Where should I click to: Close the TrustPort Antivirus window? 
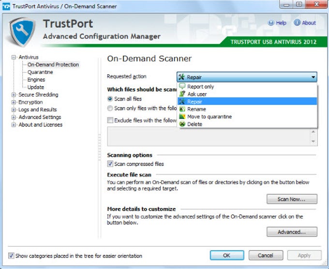[316, 4]
